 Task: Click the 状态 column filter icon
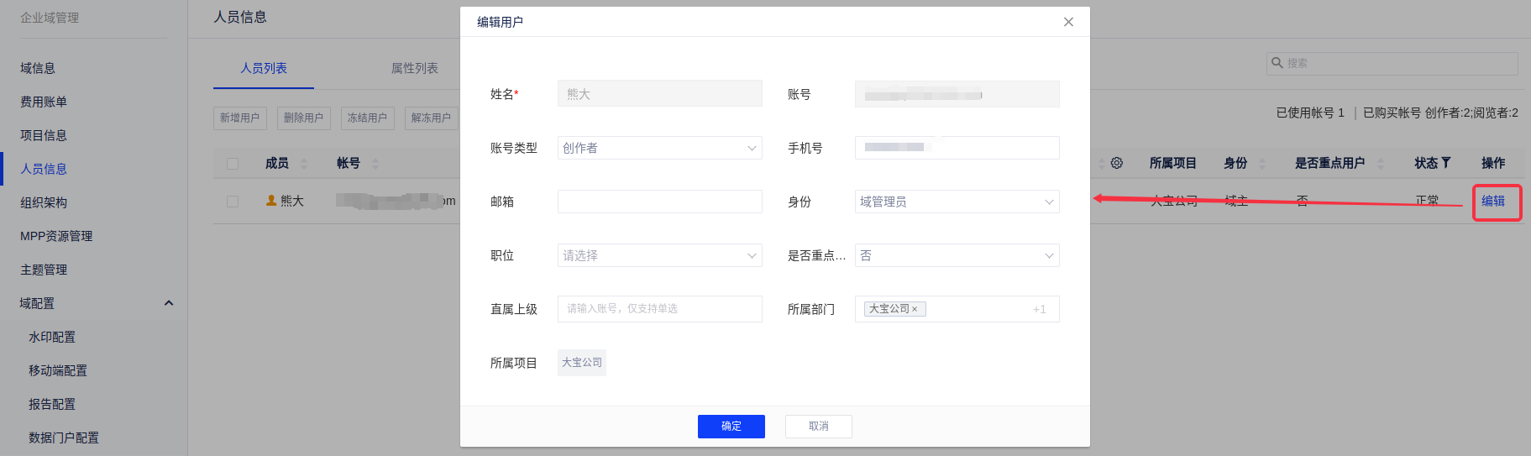pos(1445,163)
